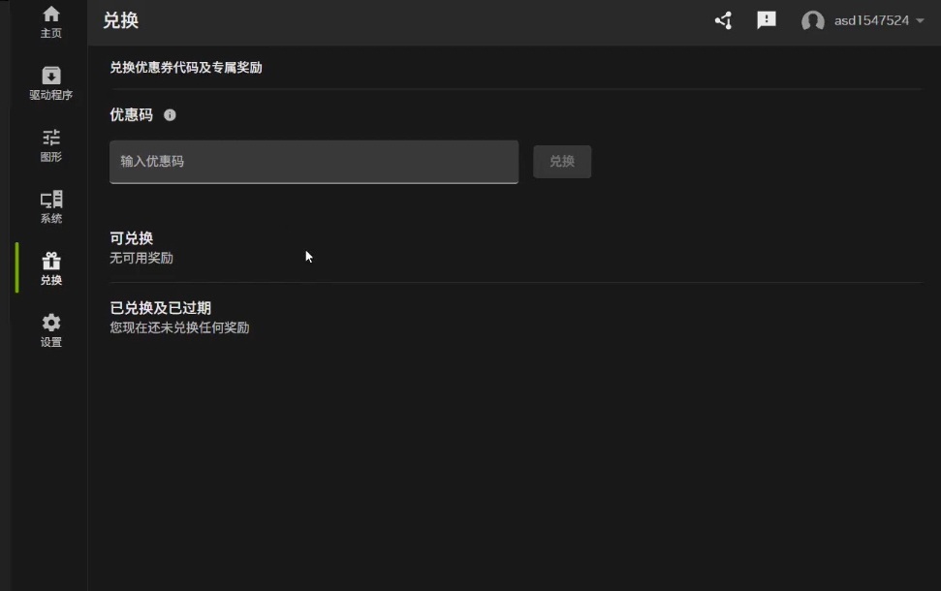Open the System (系统) computer icon
The width and height of the screenshot is (941, 591).
(x=51, y=200)
